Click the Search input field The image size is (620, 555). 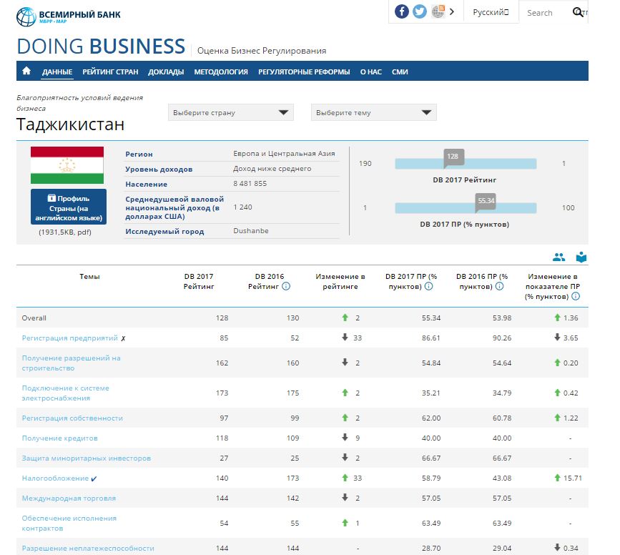[543, 13]
